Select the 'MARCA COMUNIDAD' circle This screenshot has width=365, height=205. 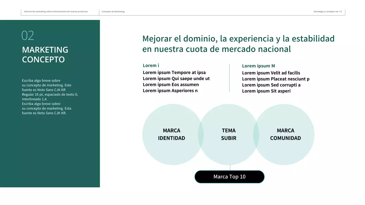(285, 134)
